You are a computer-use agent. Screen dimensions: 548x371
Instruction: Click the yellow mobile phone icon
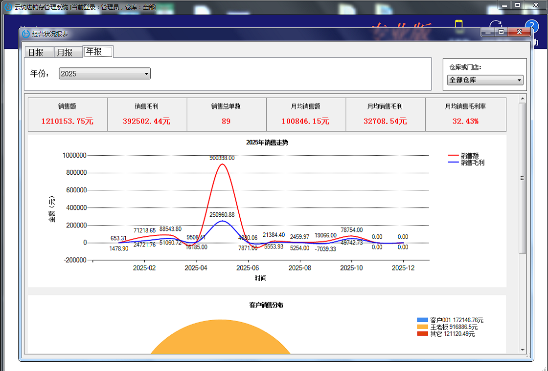click(458, 27)
